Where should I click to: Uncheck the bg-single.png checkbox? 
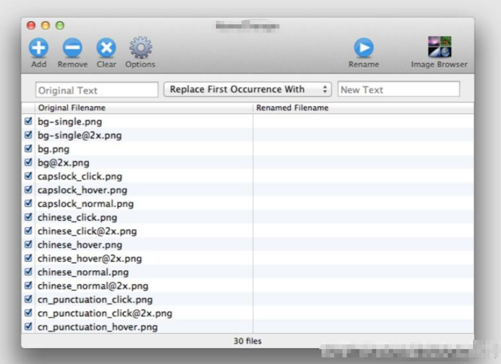coord(28,121)
